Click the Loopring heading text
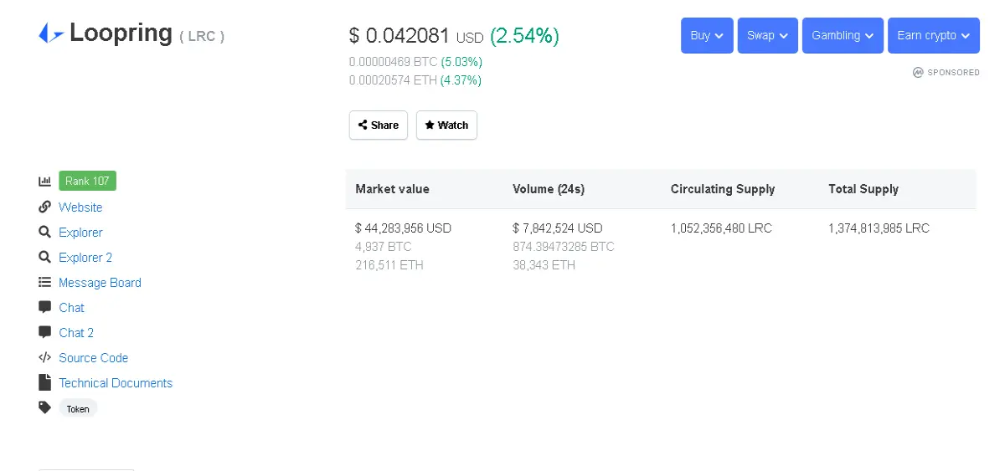This screenshot has height=471, width=1005. [x=121, y=34]
